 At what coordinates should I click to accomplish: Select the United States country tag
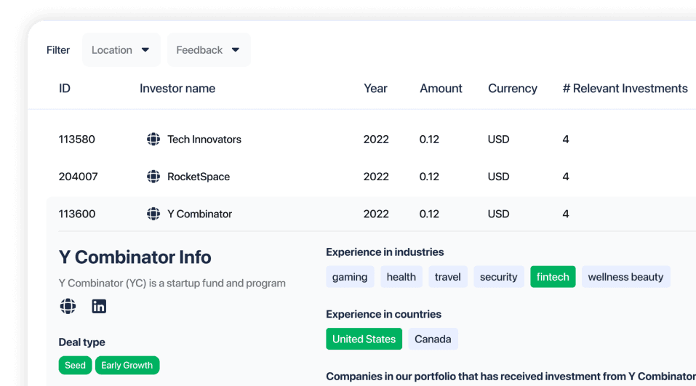(x=364, y=339)
